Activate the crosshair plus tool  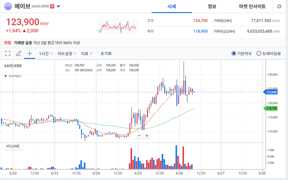30,53
